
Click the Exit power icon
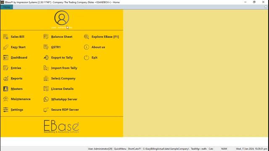point(87,57)
